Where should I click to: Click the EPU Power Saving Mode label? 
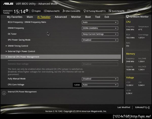click(x=19, y=40)
